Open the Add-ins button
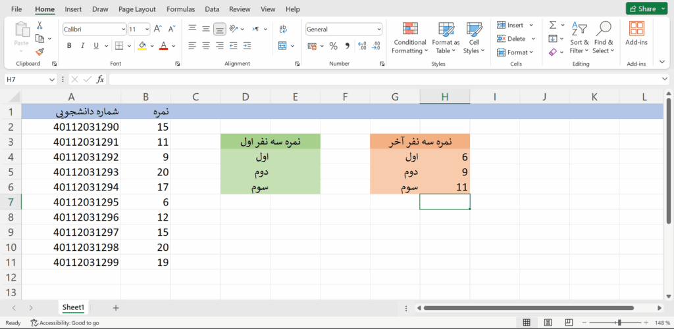The width and height of the screenshot is (674, 329). [636, 38]
